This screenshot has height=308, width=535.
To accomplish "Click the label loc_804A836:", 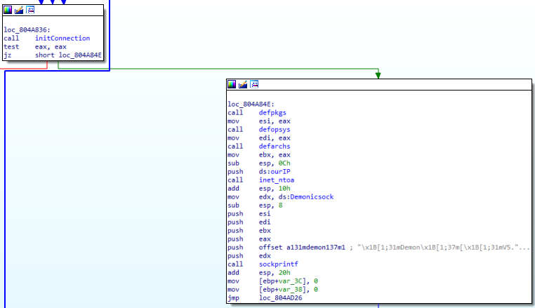I will pos(27,30).
